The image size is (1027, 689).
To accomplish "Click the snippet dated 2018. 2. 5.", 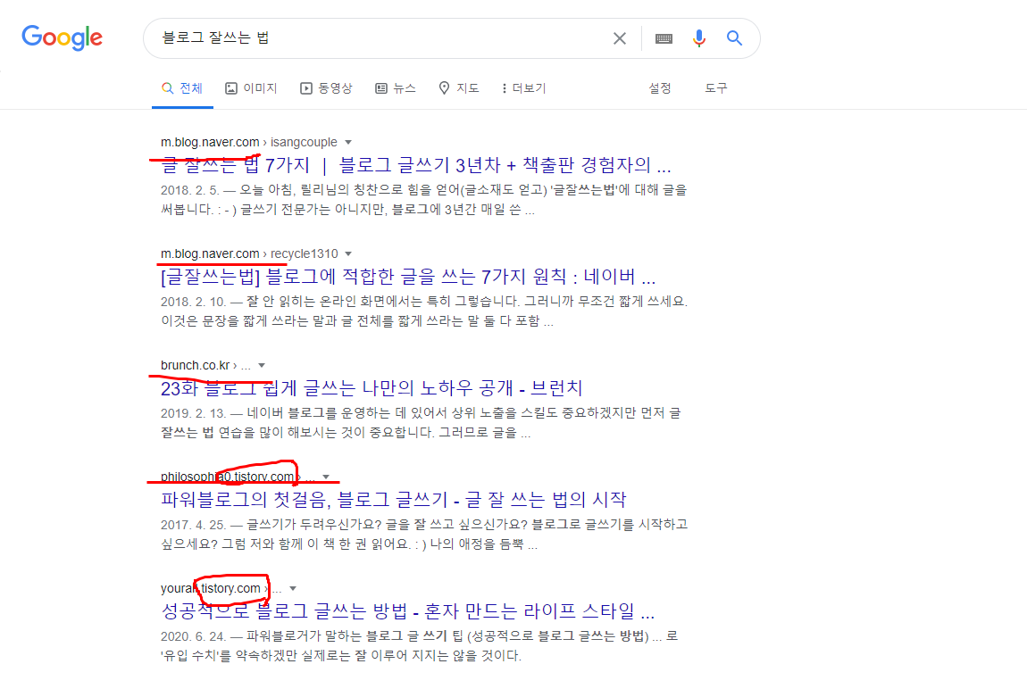I will pyautogui.click(x=424, y=200).
